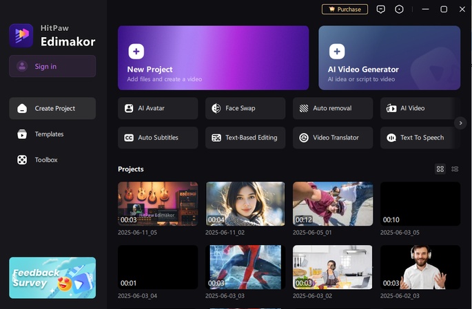Click the Sign in button
Viewport: 472px width, 309px height.
pyautogui.click(x=52, y=66)
